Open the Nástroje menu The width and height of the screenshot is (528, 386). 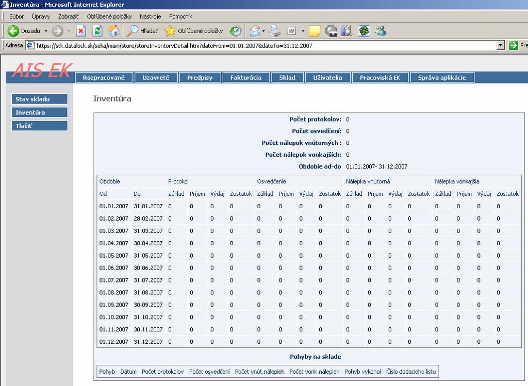150,16
